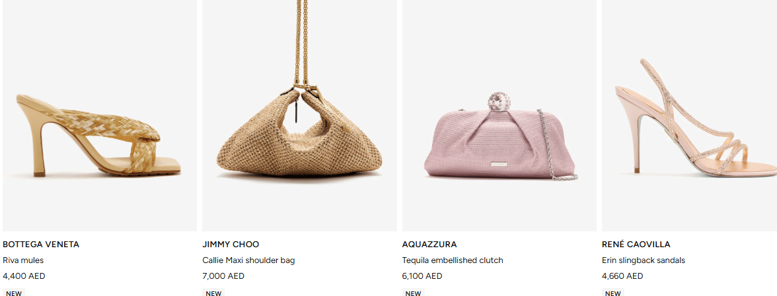
Task: Click the AQUAZZURA brand name
Action: [x=429, y=245]
